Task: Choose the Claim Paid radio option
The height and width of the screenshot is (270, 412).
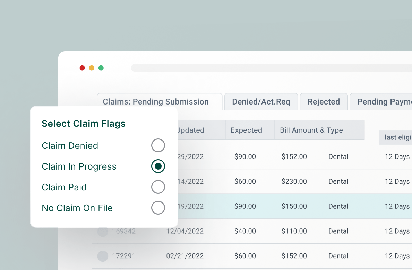Action: 158,187
